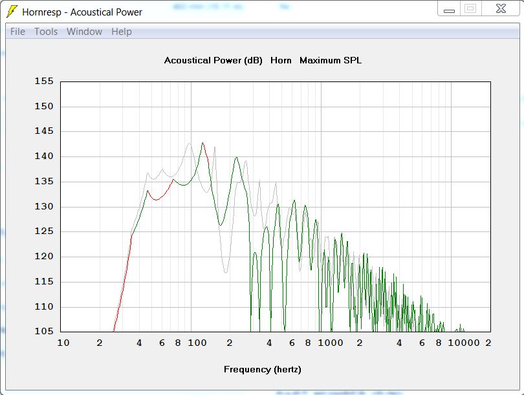The width and height of the screenshot is (524, 395).
Task: Click the 'Frequency (hertz)' axis label
Action: click(x=263, y=369)
